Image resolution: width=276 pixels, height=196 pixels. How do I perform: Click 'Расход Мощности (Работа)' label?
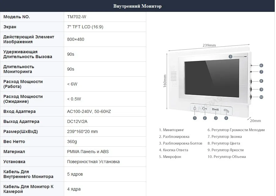pos(23,84)
